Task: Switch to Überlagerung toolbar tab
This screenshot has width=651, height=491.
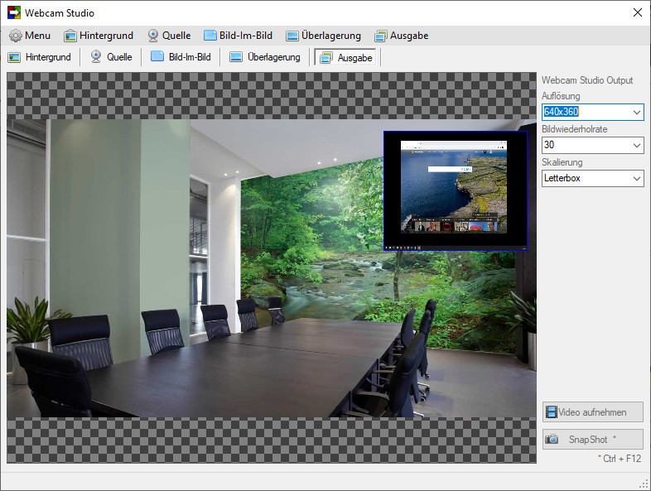Action: click(265, 57)
